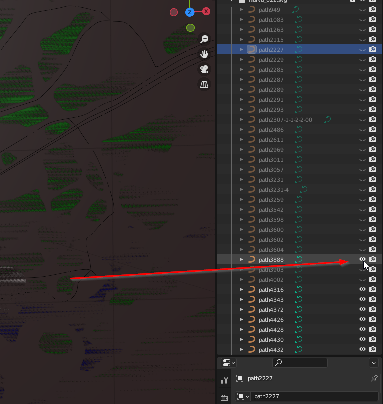Viewport: 383px width, 404px height.
Task: Pin the properties editor context
Action: pos(374,378)
